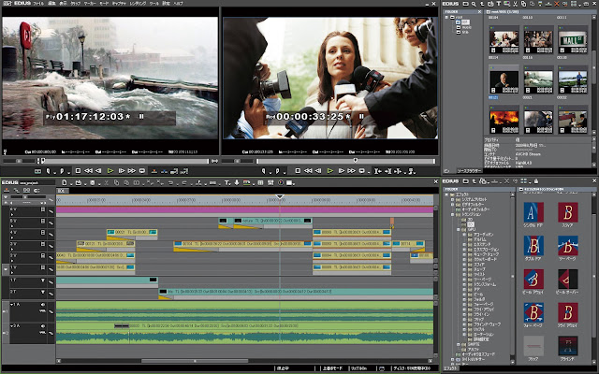Click the Create Title T tool
The image size is (599, 374).
pyautogui.click(x=226, y=183)
